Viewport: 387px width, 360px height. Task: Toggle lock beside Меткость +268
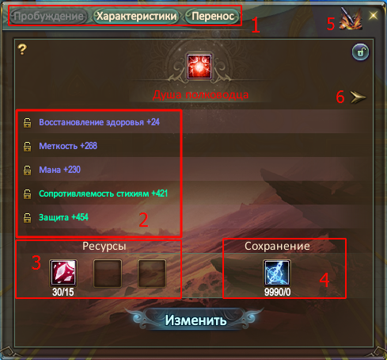(x=27, y=147)
